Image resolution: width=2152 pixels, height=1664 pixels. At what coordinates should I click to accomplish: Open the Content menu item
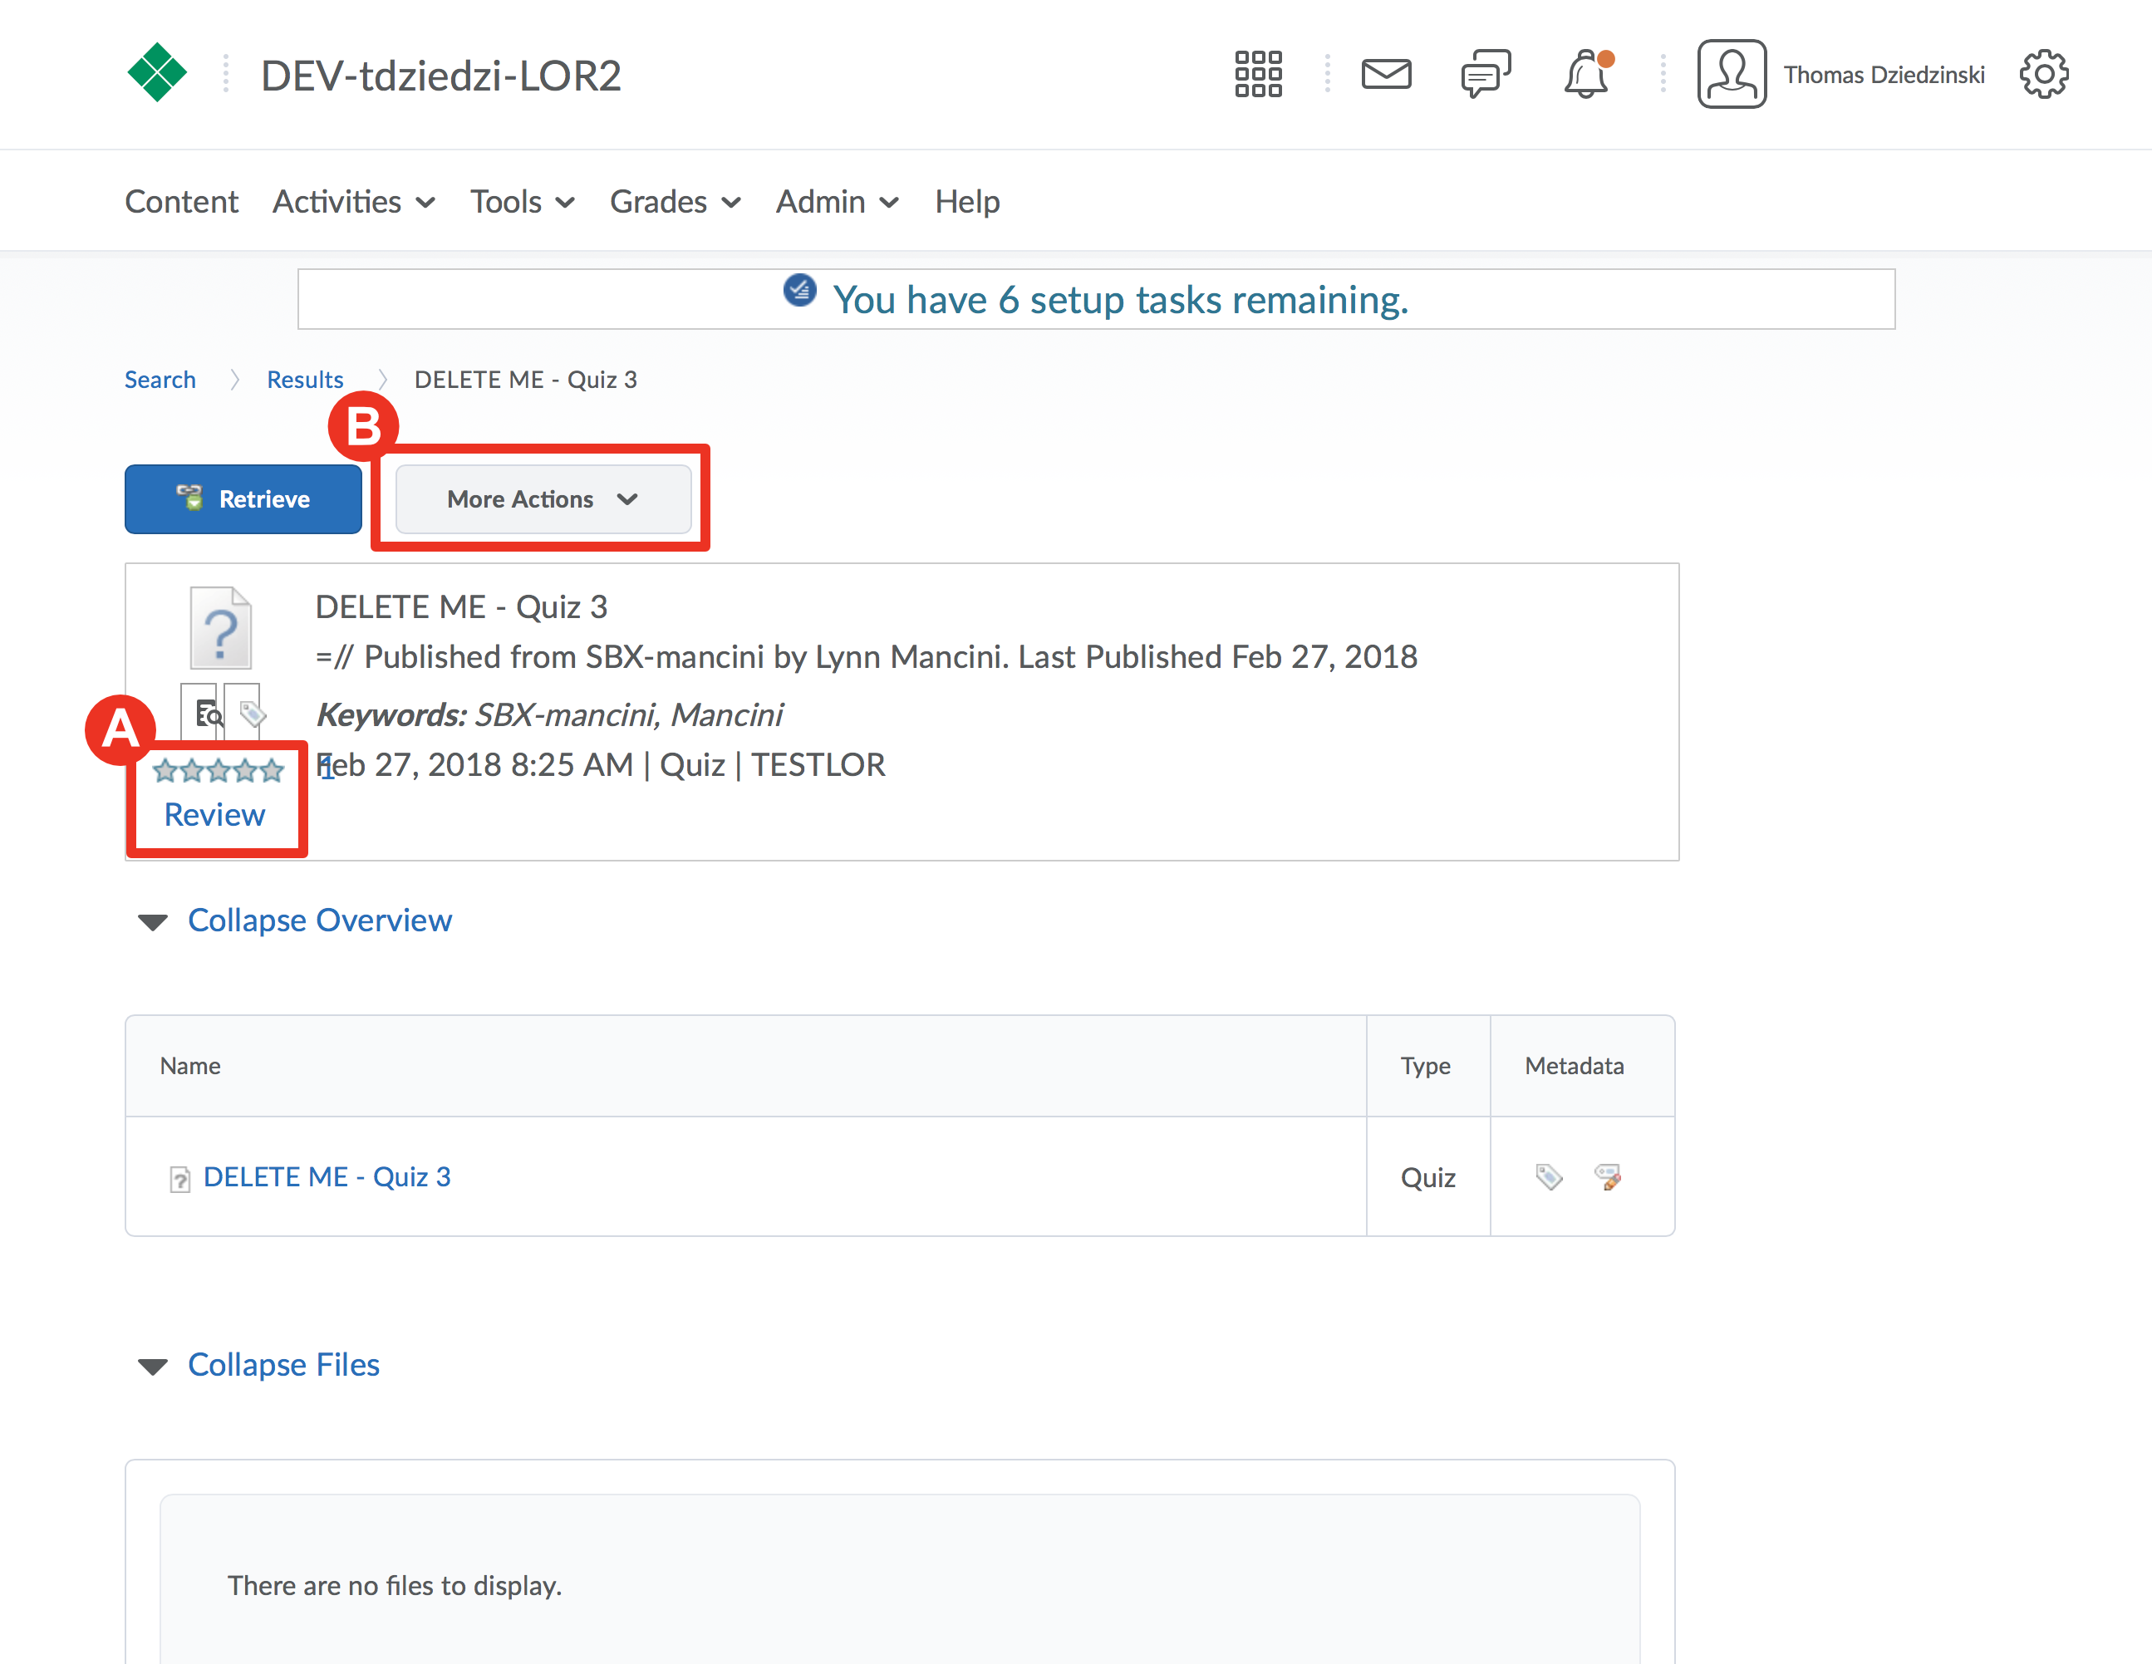181,202
